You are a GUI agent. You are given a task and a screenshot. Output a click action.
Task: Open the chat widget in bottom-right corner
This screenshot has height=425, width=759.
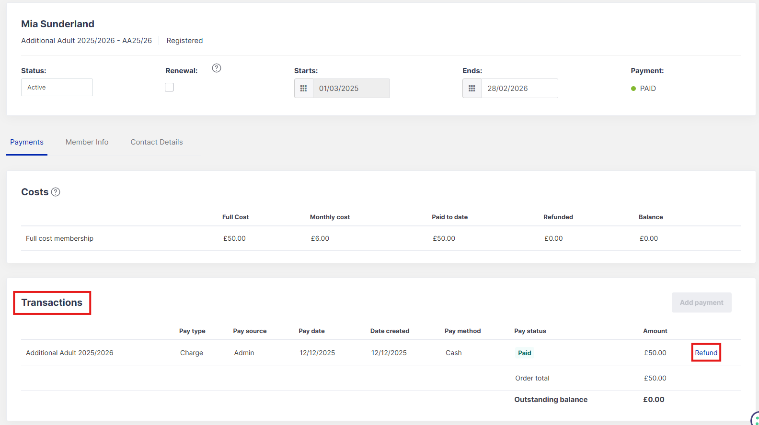[x=755, y=419]
